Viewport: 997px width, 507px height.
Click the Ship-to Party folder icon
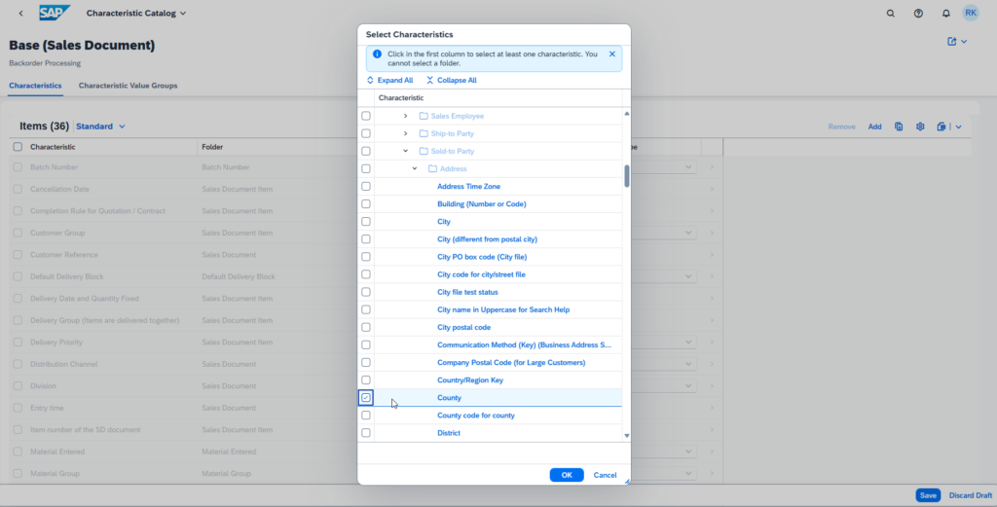[424, 133]
